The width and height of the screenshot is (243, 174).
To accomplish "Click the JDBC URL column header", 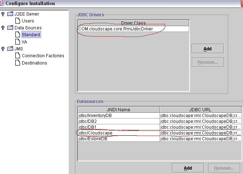I will point(200,109).
